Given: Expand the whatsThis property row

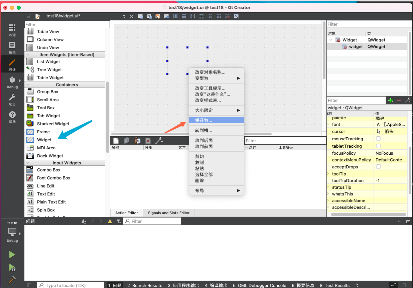Looking at the screenshot, I should (x=328, y=194).
